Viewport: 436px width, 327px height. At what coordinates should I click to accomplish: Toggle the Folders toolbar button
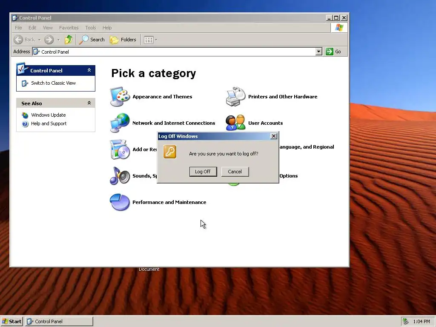[123, 40]
